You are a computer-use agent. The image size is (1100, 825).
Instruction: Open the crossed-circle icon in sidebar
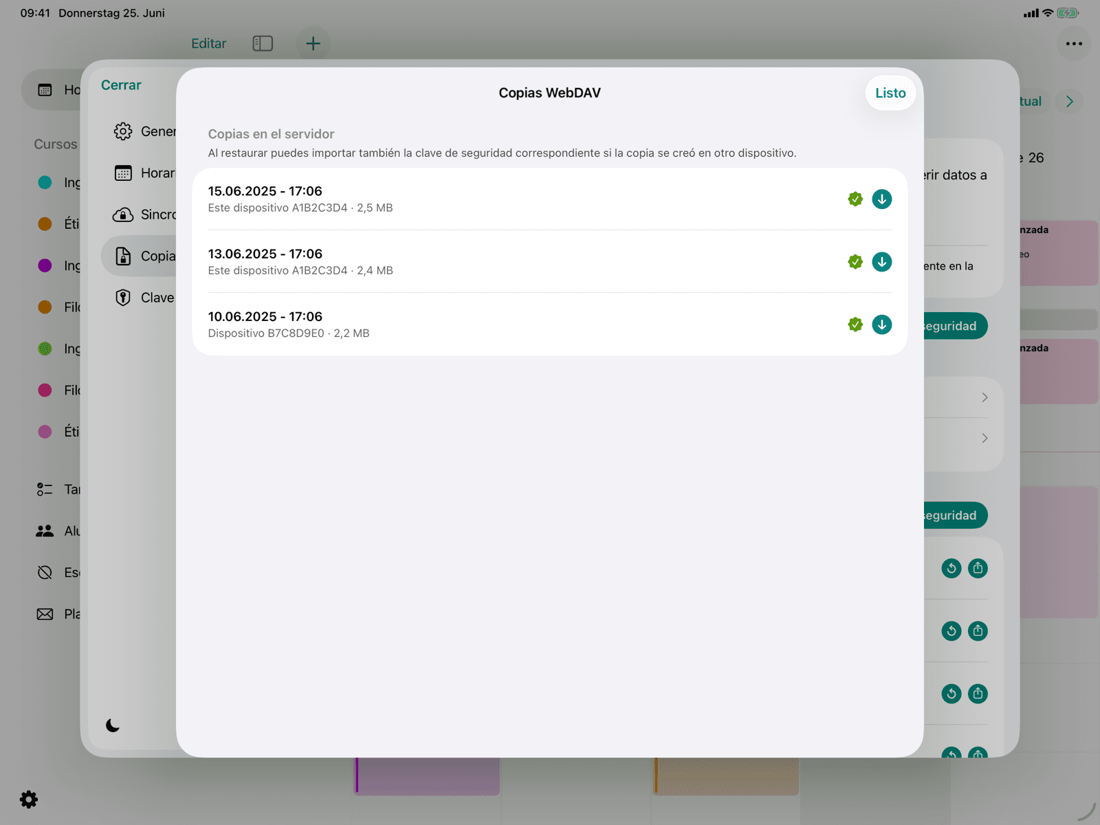click(x=45, y=573)
